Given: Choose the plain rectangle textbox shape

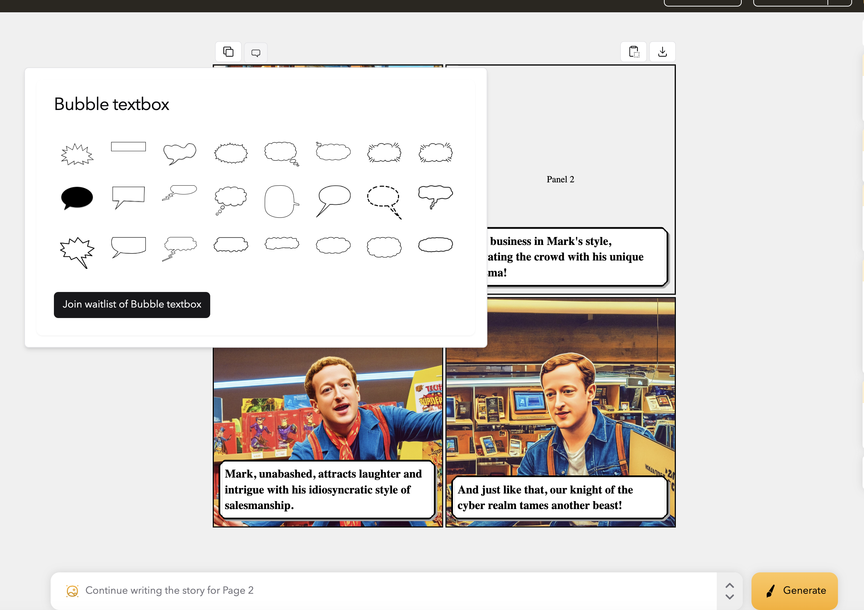Looking at the screenshot, I should click(128, 147).
